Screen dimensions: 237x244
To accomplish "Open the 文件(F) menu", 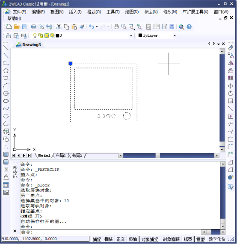I will click(20, 12).
